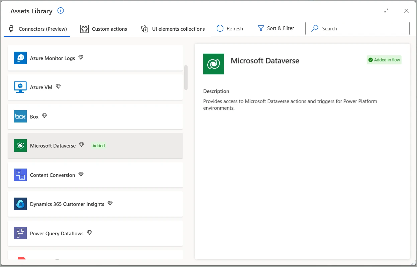Click the green Microsoft Dataverse list icon

pos(20,146)
